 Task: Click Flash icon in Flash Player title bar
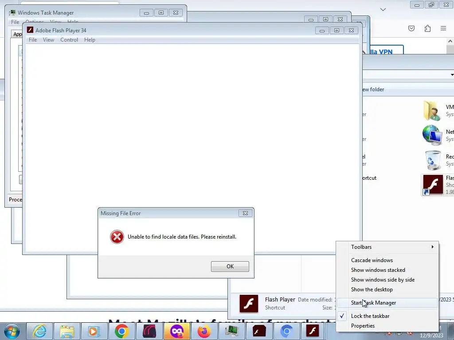[x=30, y=30]
